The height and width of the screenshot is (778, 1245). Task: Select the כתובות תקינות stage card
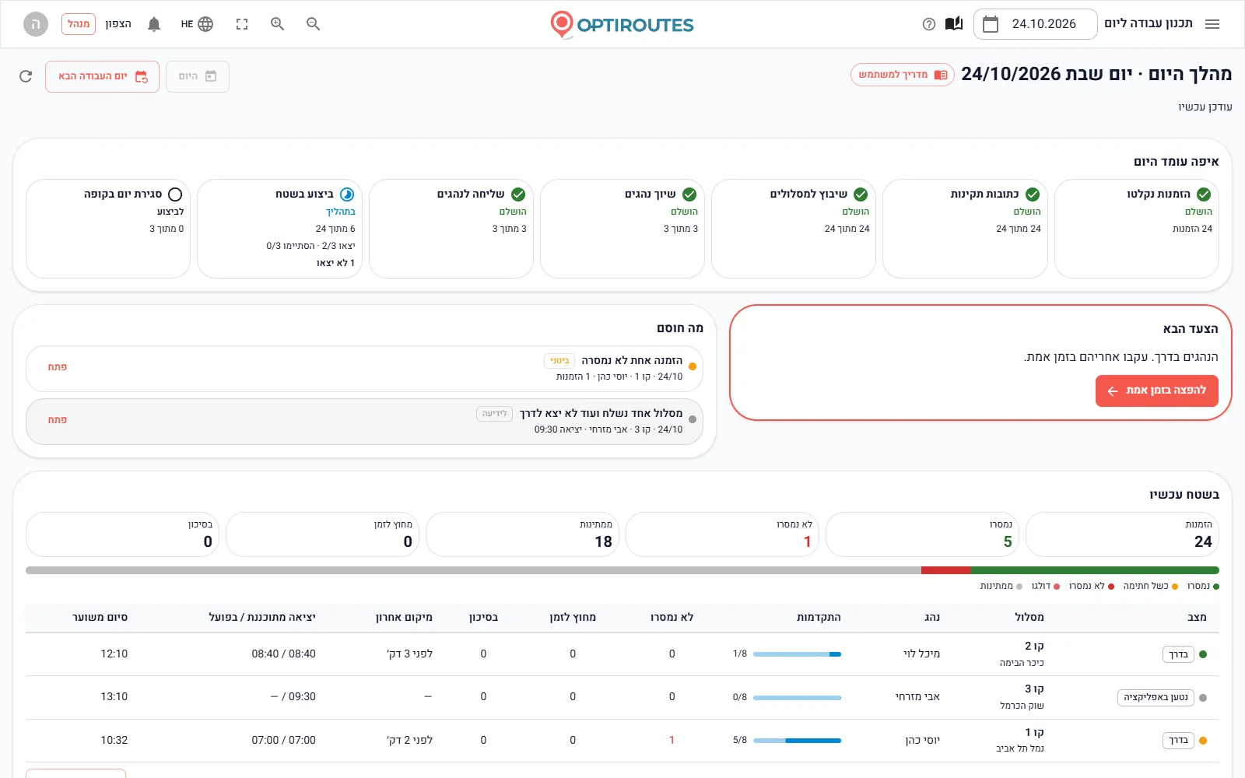coord(965,229)
